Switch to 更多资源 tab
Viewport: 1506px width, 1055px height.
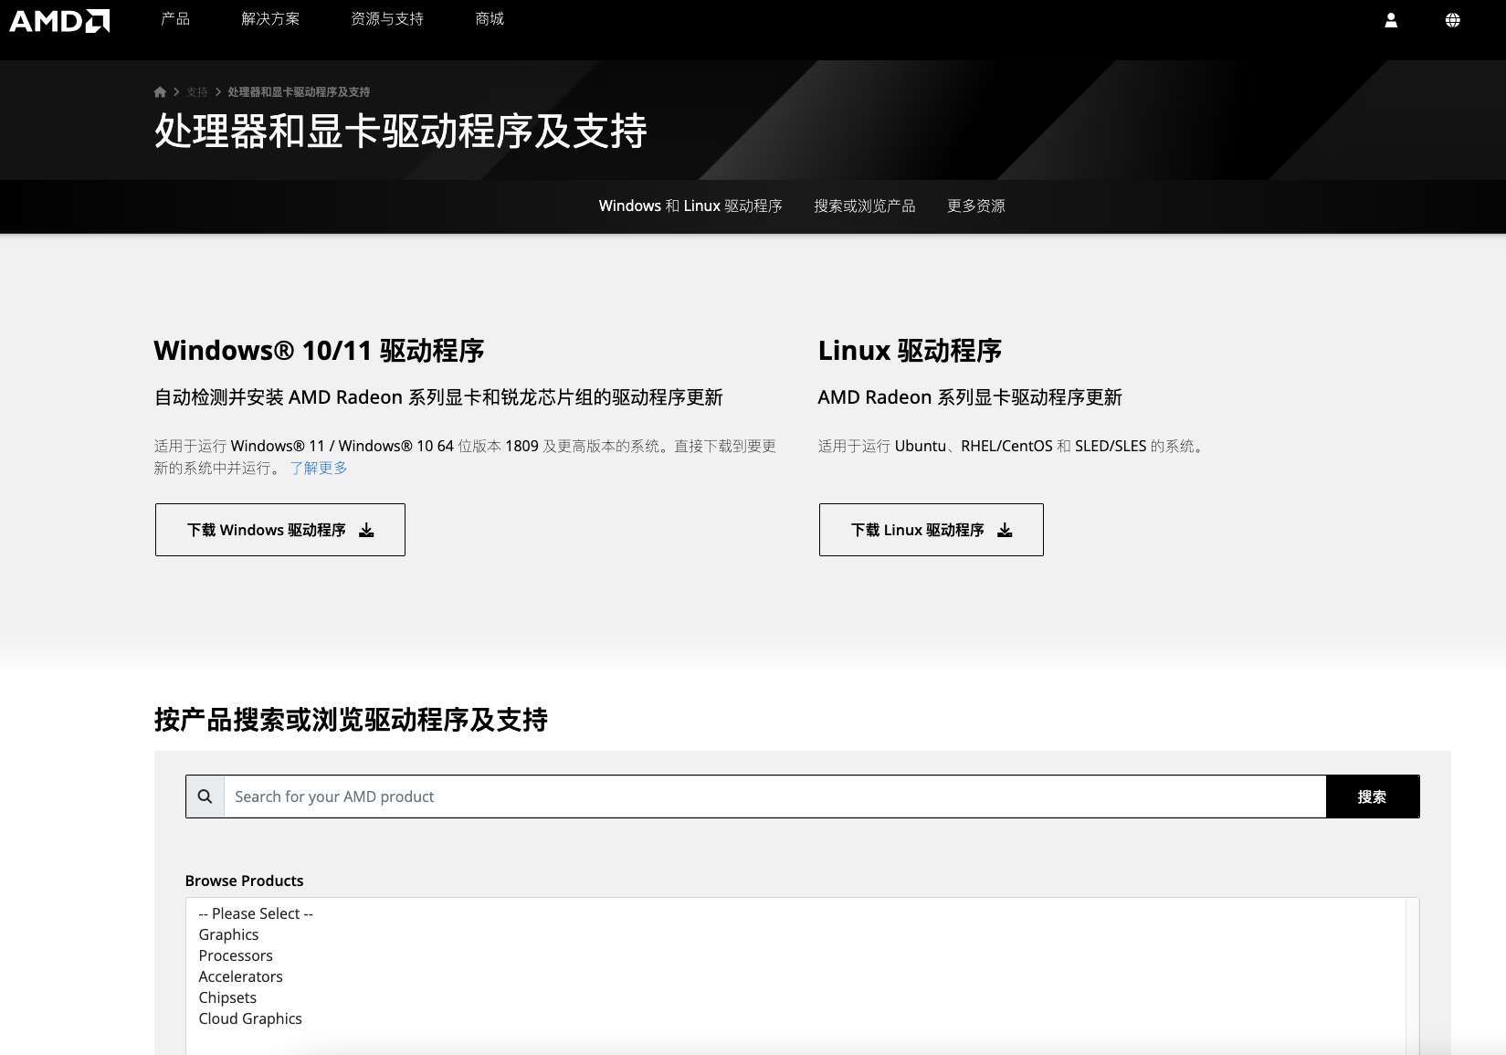[975, 206]
